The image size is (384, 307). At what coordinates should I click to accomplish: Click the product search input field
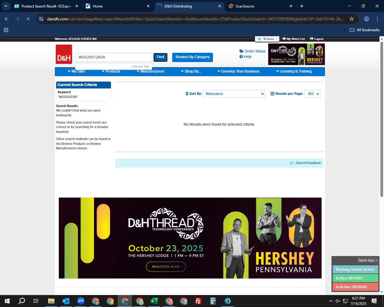pyautogui.click(x=113, y=57)
